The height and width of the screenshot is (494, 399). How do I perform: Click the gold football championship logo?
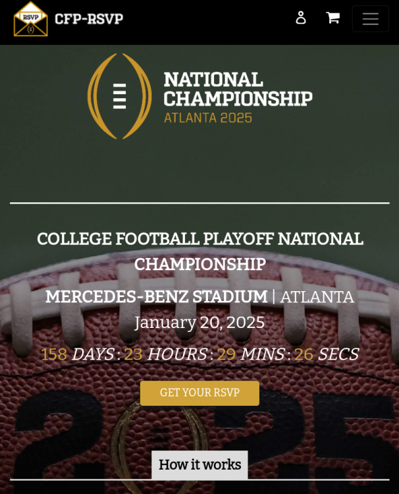[x=119, y=96]
